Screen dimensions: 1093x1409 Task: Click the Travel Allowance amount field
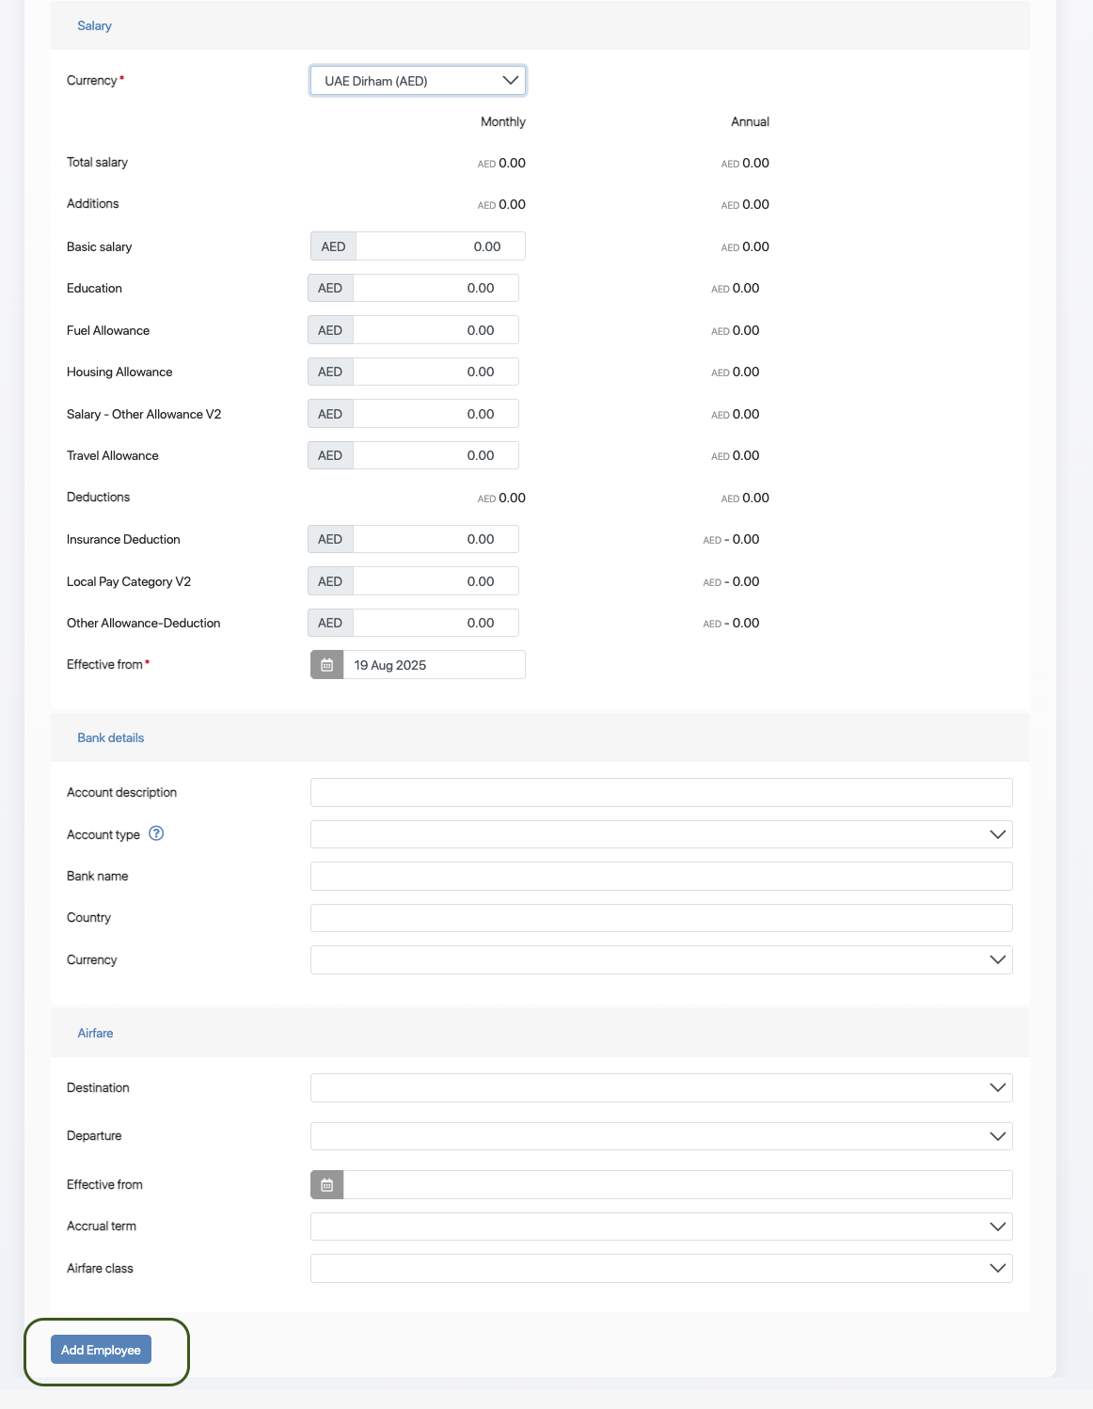click(x=435, y=456)
